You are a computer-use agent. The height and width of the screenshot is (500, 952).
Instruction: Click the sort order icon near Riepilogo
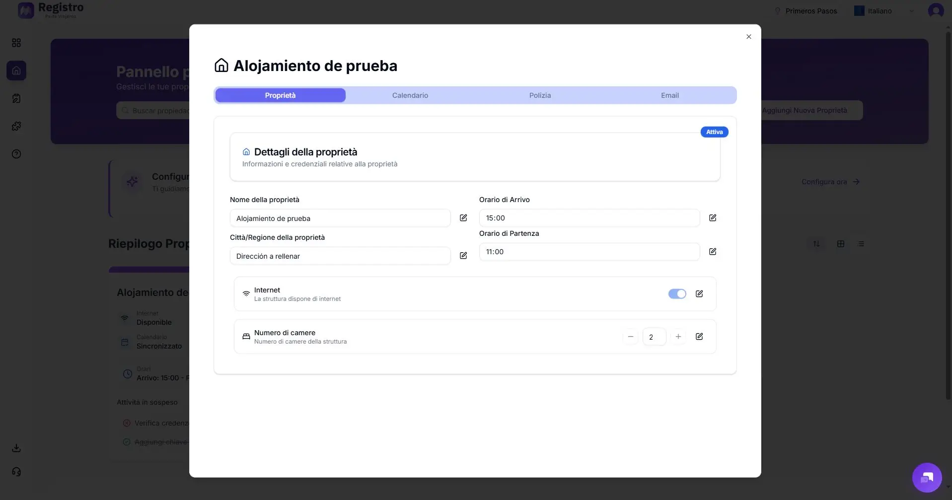(x=816, y=243)
